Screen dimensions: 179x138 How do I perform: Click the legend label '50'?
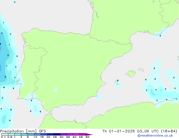[x=87, y=137]
